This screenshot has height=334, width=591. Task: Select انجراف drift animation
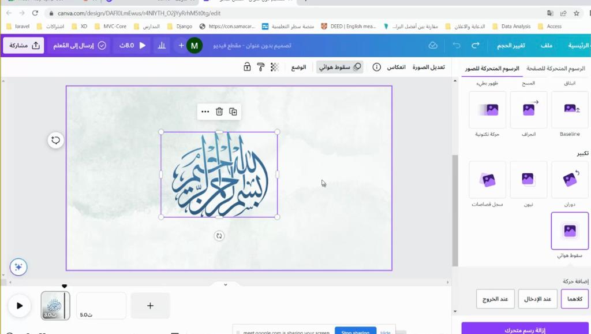[529, 110]
